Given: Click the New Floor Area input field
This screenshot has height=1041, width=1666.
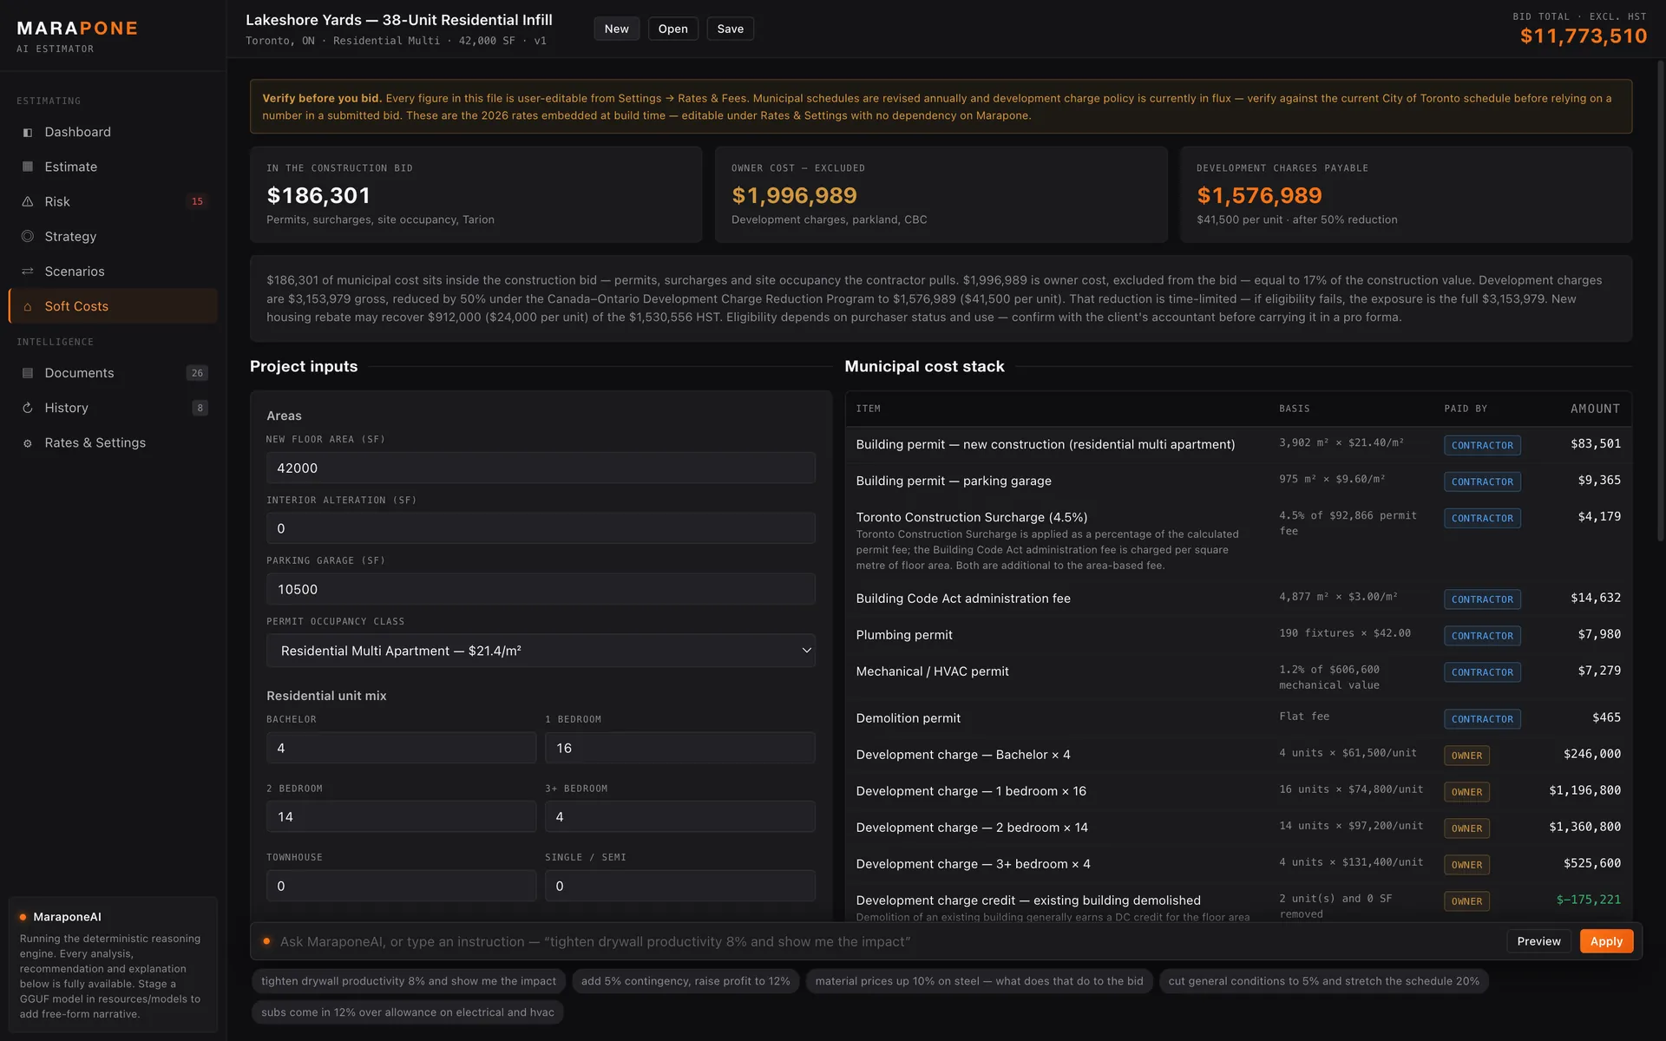Looking at the screenshot, I should coord(541,468).
